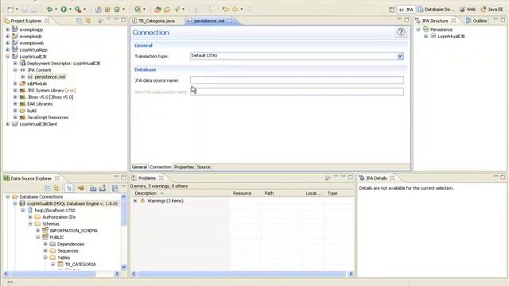Screen dimensions: 509x286
Task: Expand Warnings (3 items) in Problems
Action: 135,201
